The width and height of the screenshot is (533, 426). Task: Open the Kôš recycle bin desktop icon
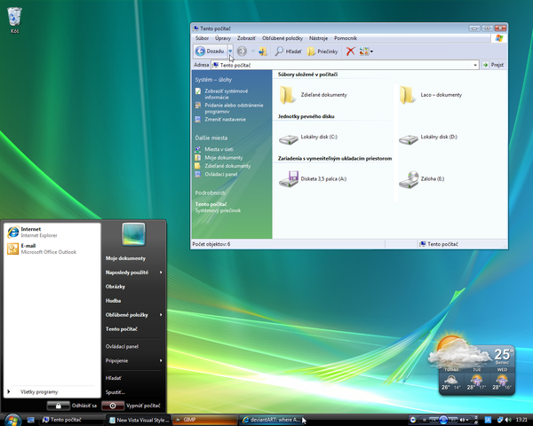[x=14, y=20]
